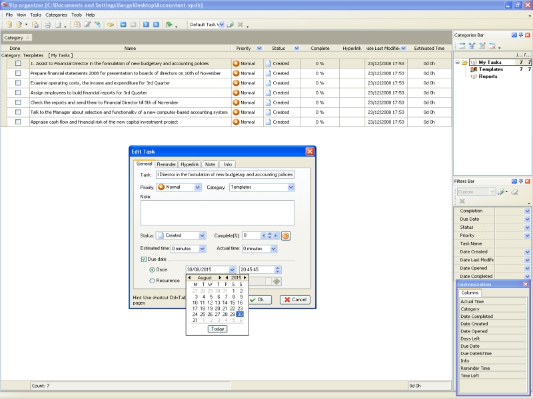Click the delete category icon in Categories Bar
The height and width of the screenshot is (399, 533).
[x=492, y=46]
